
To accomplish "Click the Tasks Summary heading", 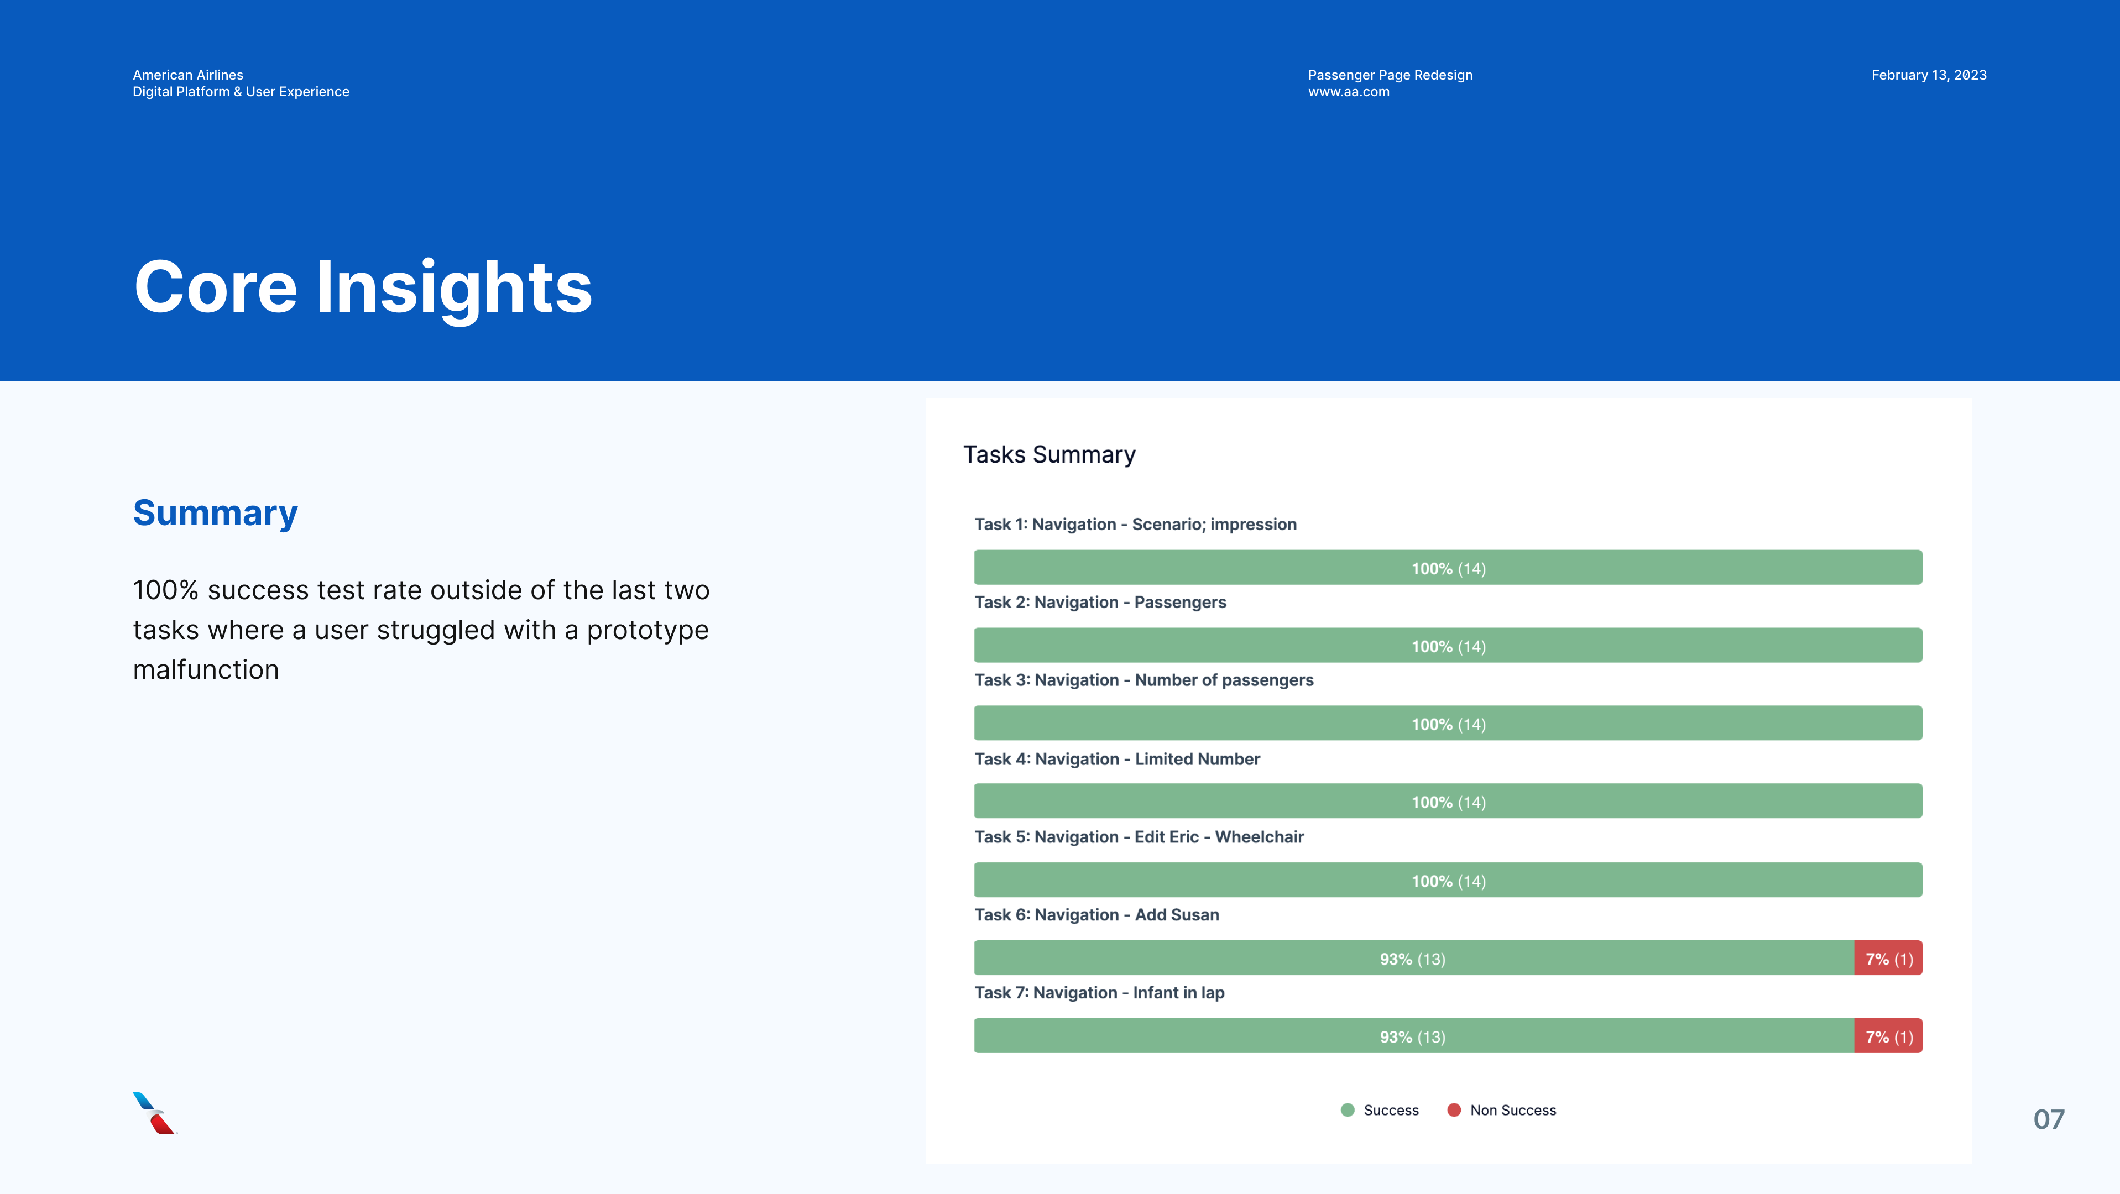I will pyautogui.click(x=1049, y=455).
